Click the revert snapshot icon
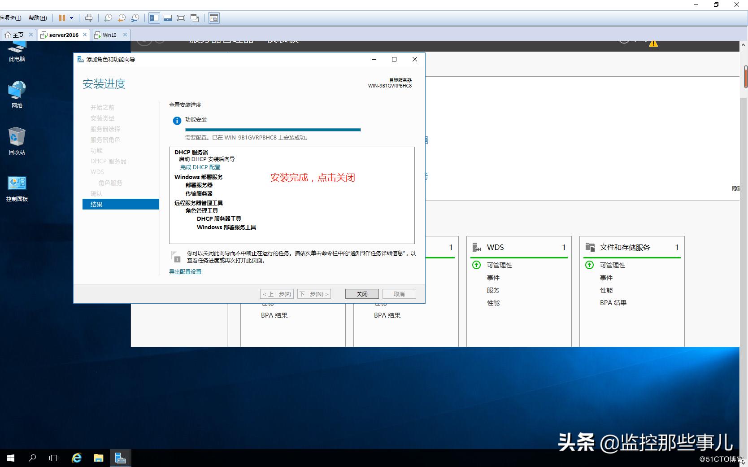The image size is (748, 467). pyautogui.click(x=122, y=17)
